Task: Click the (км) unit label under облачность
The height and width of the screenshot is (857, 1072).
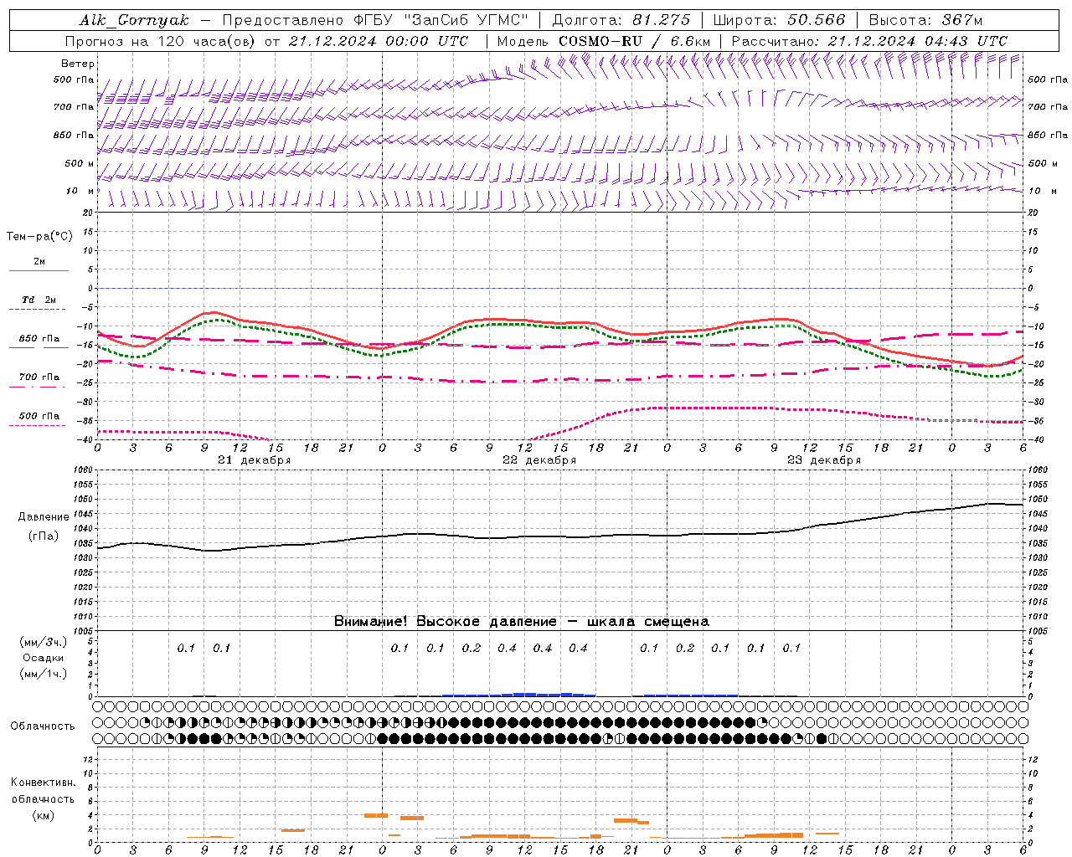Action: click(x=43, y=815)
